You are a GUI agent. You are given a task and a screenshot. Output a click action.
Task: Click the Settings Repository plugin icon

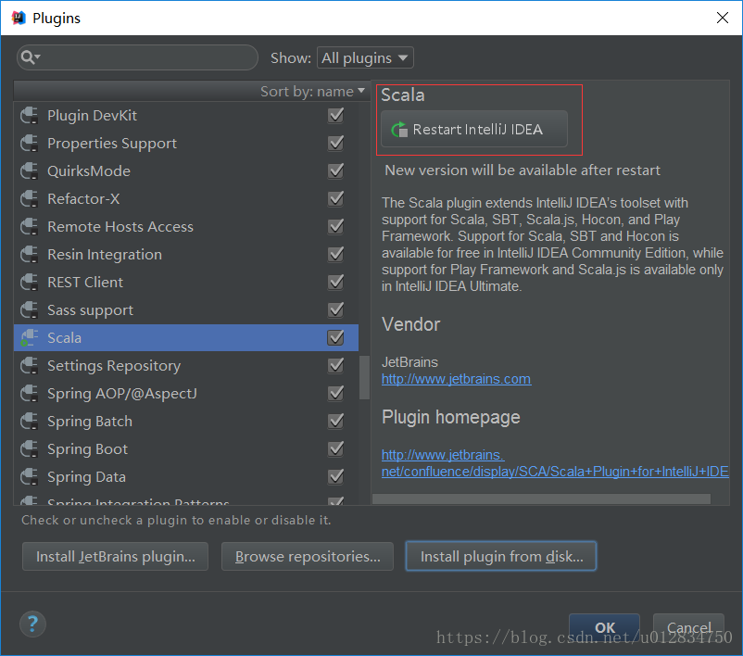(x=30, y=365)
